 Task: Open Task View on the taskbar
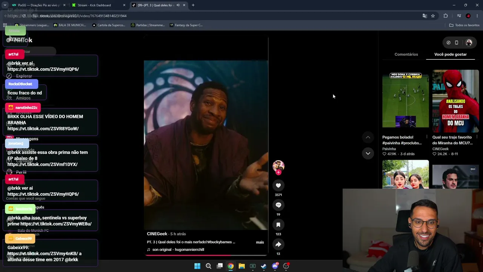[220, 266]
